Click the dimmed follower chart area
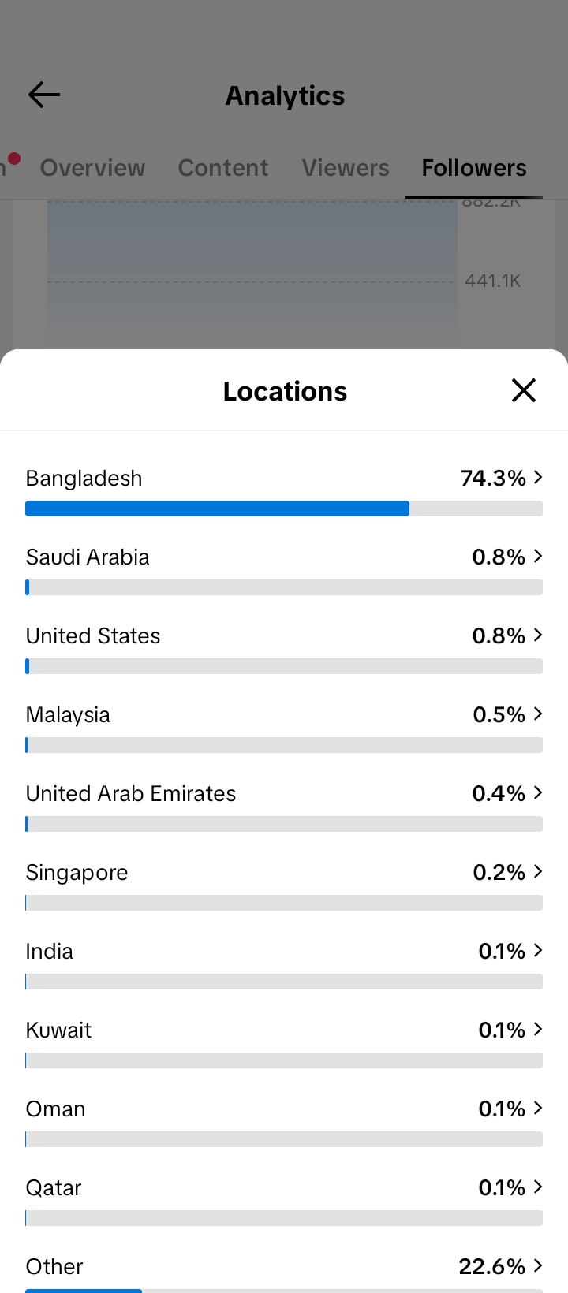568x1293 pixels. coord(252,274)
